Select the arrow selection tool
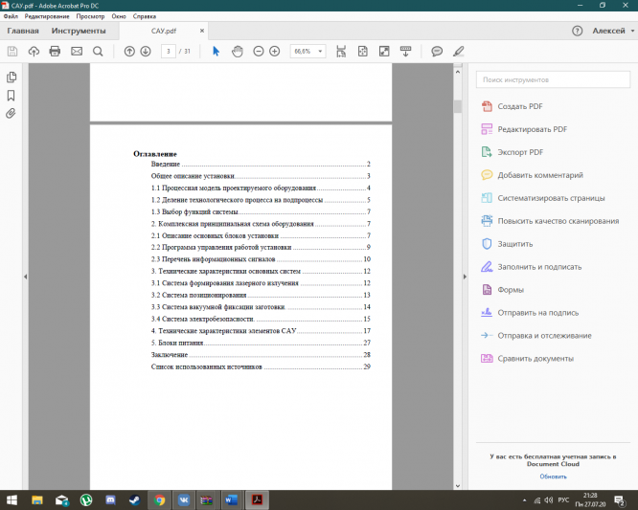Screen dimensions: 638x510 [x=216, y=51]
